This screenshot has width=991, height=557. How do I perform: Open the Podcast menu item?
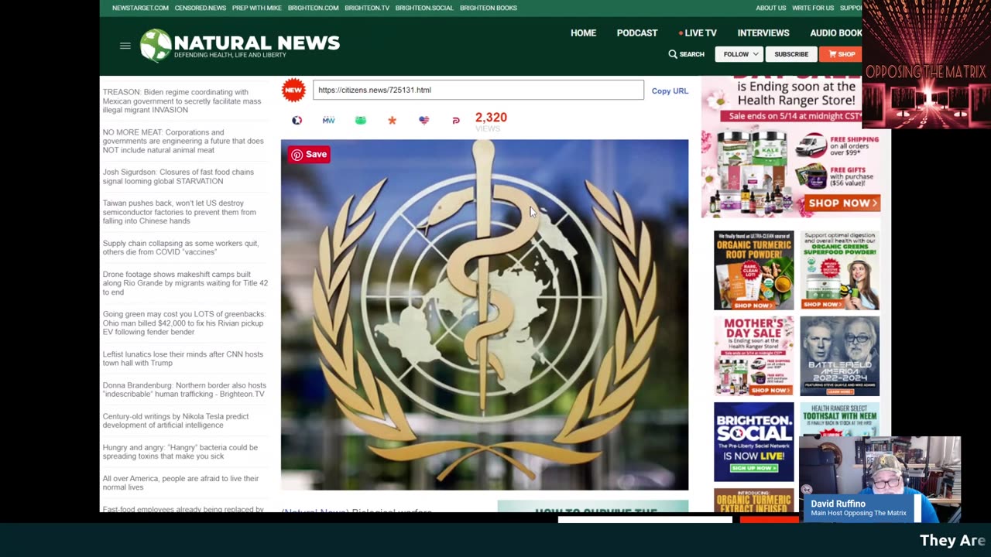pos(637,33)
